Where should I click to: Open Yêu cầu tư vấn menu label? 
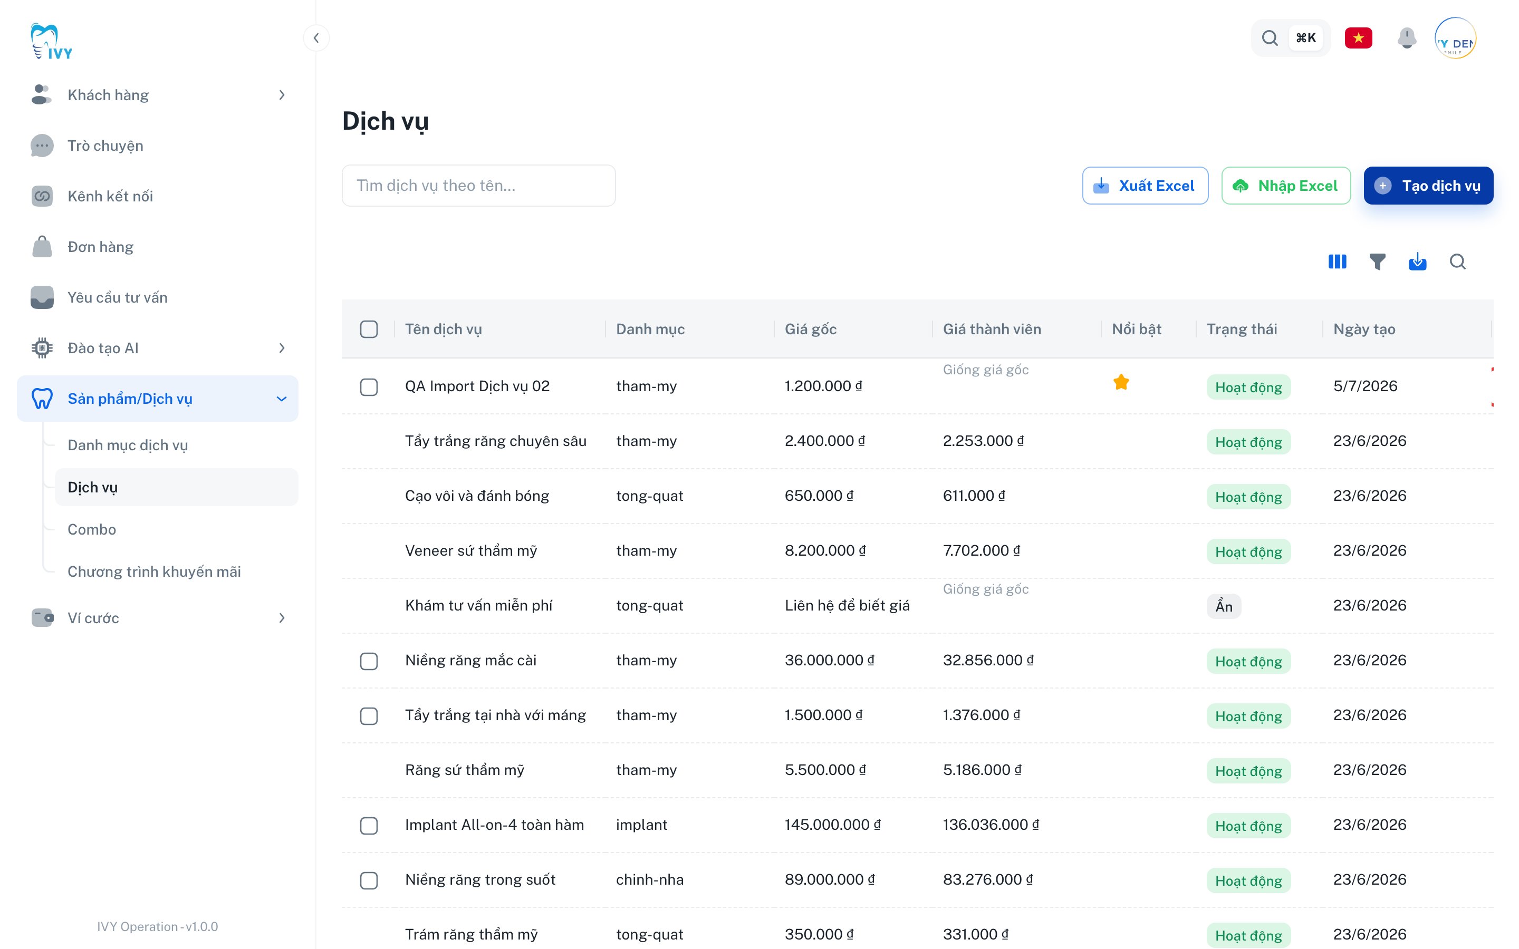(118, 297)
